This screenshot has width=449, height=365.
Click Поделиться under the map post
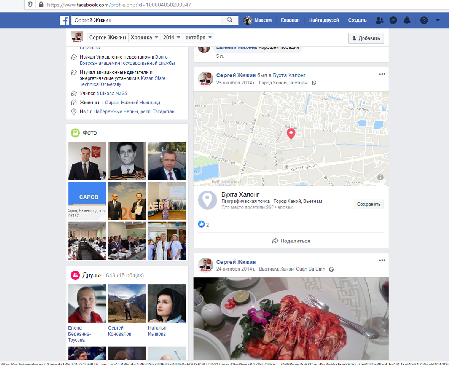tap(291, 241)
